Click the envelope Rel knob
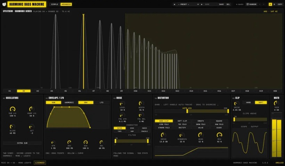The image size is (285, 166). coord(101,142)
